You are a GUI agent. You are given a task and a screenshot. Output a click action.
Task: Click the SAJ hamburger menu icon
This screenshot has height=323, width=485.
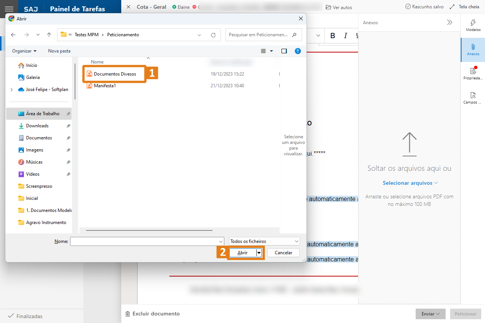9,9
